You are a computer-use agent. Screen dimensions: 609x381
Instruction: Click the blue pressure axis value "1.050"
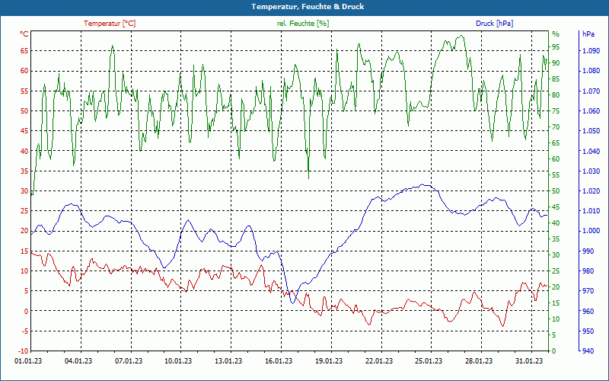(x=591, y=131)
